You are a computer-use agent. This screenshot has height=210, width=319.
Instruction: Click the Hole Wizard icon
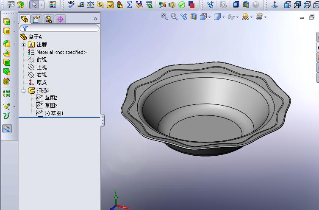click(7, 81)
